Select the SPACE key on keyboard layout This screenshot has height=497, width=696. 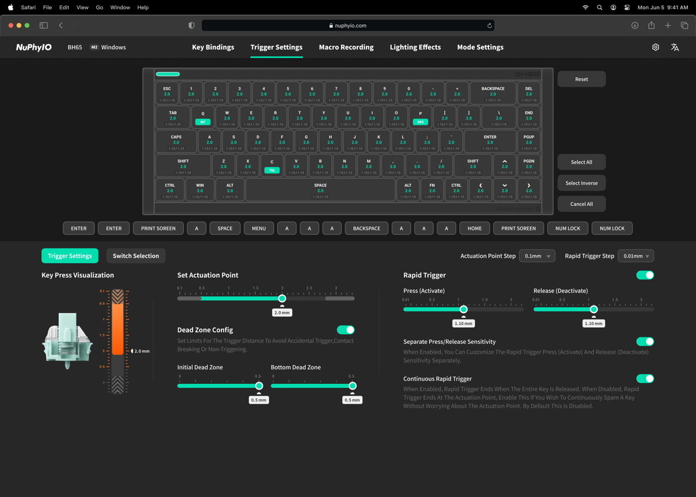pyautogui.click(x=320, y=190)
